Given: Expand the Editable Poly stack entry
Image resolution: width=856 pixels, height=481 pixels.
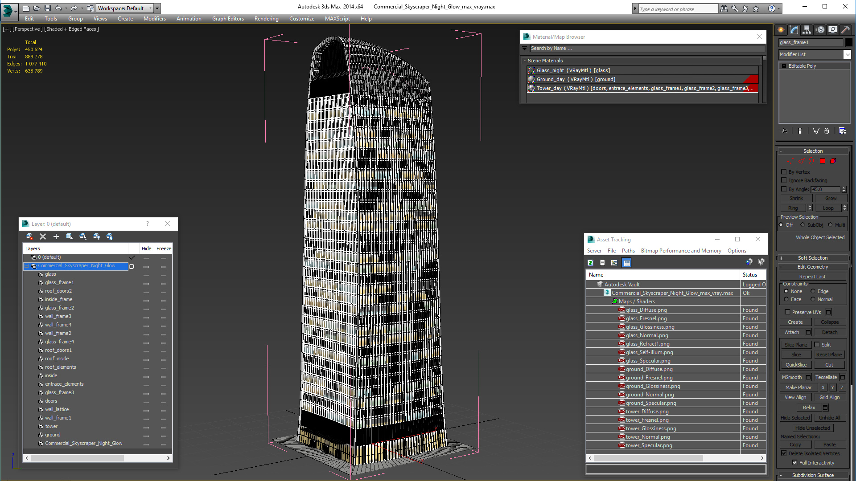Looking at the screenshot, I should (x=784, y=66).
